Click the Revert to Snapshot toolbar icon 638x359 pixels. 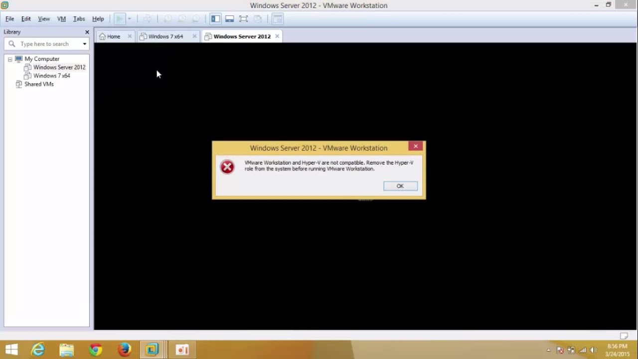click(x=181, y=19)
